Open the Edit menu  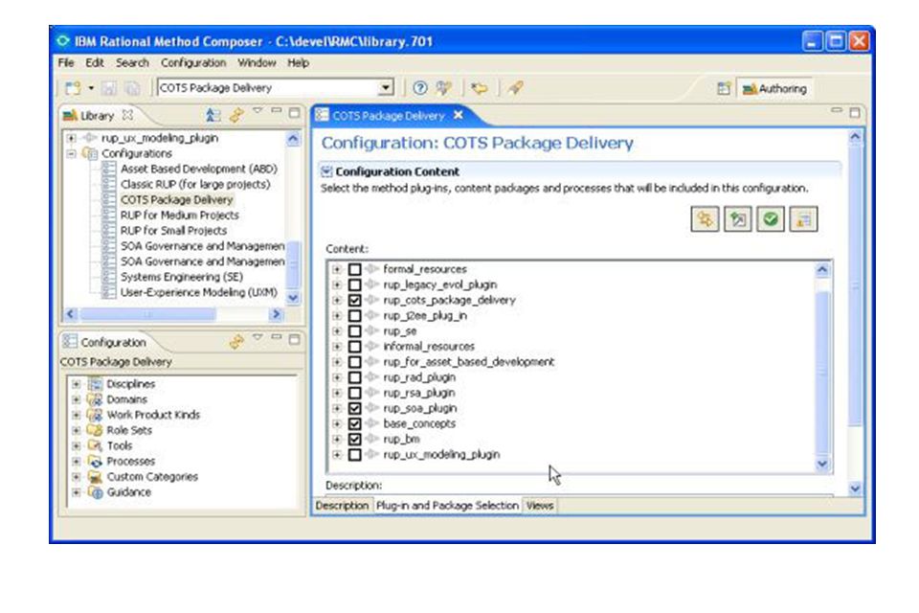95,63
